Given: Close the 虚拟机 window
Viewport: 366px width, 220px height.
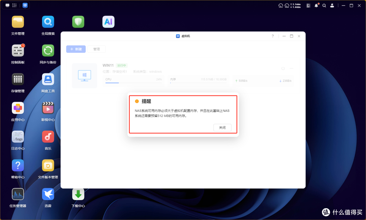Looking at the screenshot, I should pyautogui.click(x=299, y=36).
